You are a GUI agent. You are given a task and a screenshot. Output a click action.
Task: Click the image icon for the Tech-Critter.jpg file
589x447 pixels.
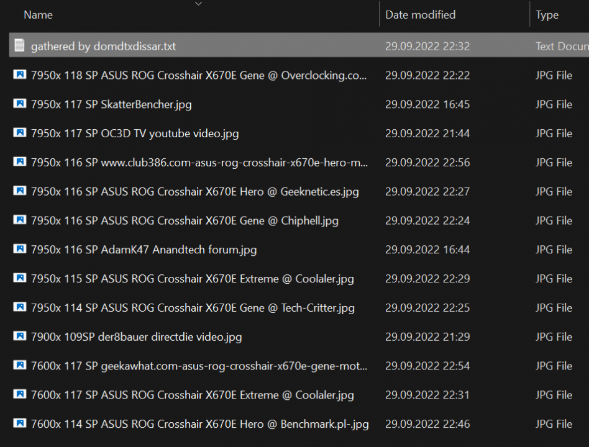pos(19,307)
